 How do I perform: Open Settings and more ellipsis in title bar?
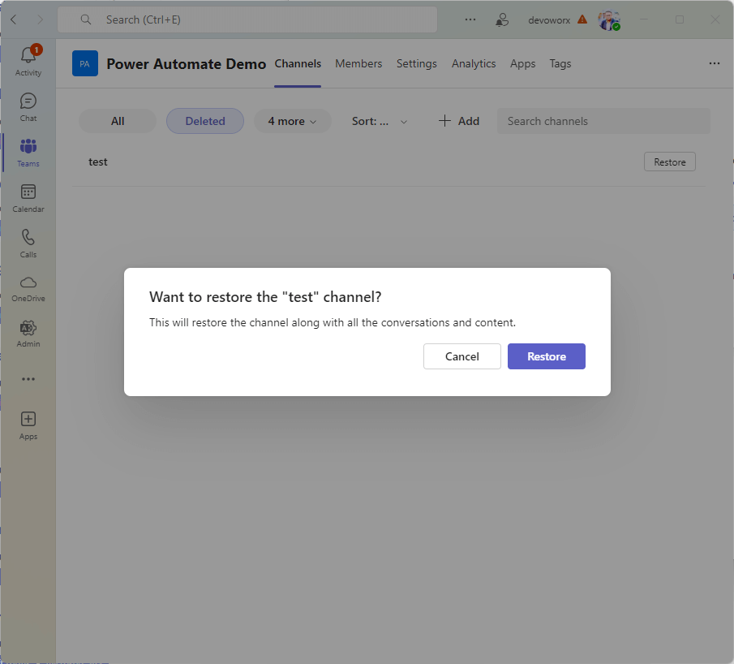click(470, 19)
